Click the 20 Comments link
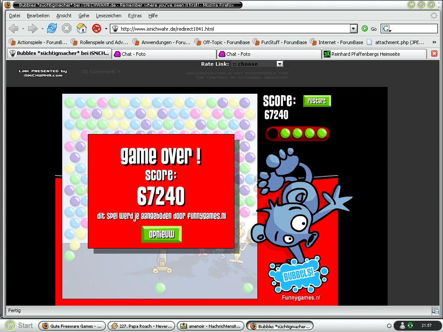The width and height of the screenshot is (443, 332). click(x=101, y=72)
